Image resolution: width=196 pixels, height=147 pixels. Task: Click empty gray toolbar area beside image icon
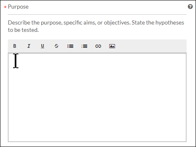[151, 46]
